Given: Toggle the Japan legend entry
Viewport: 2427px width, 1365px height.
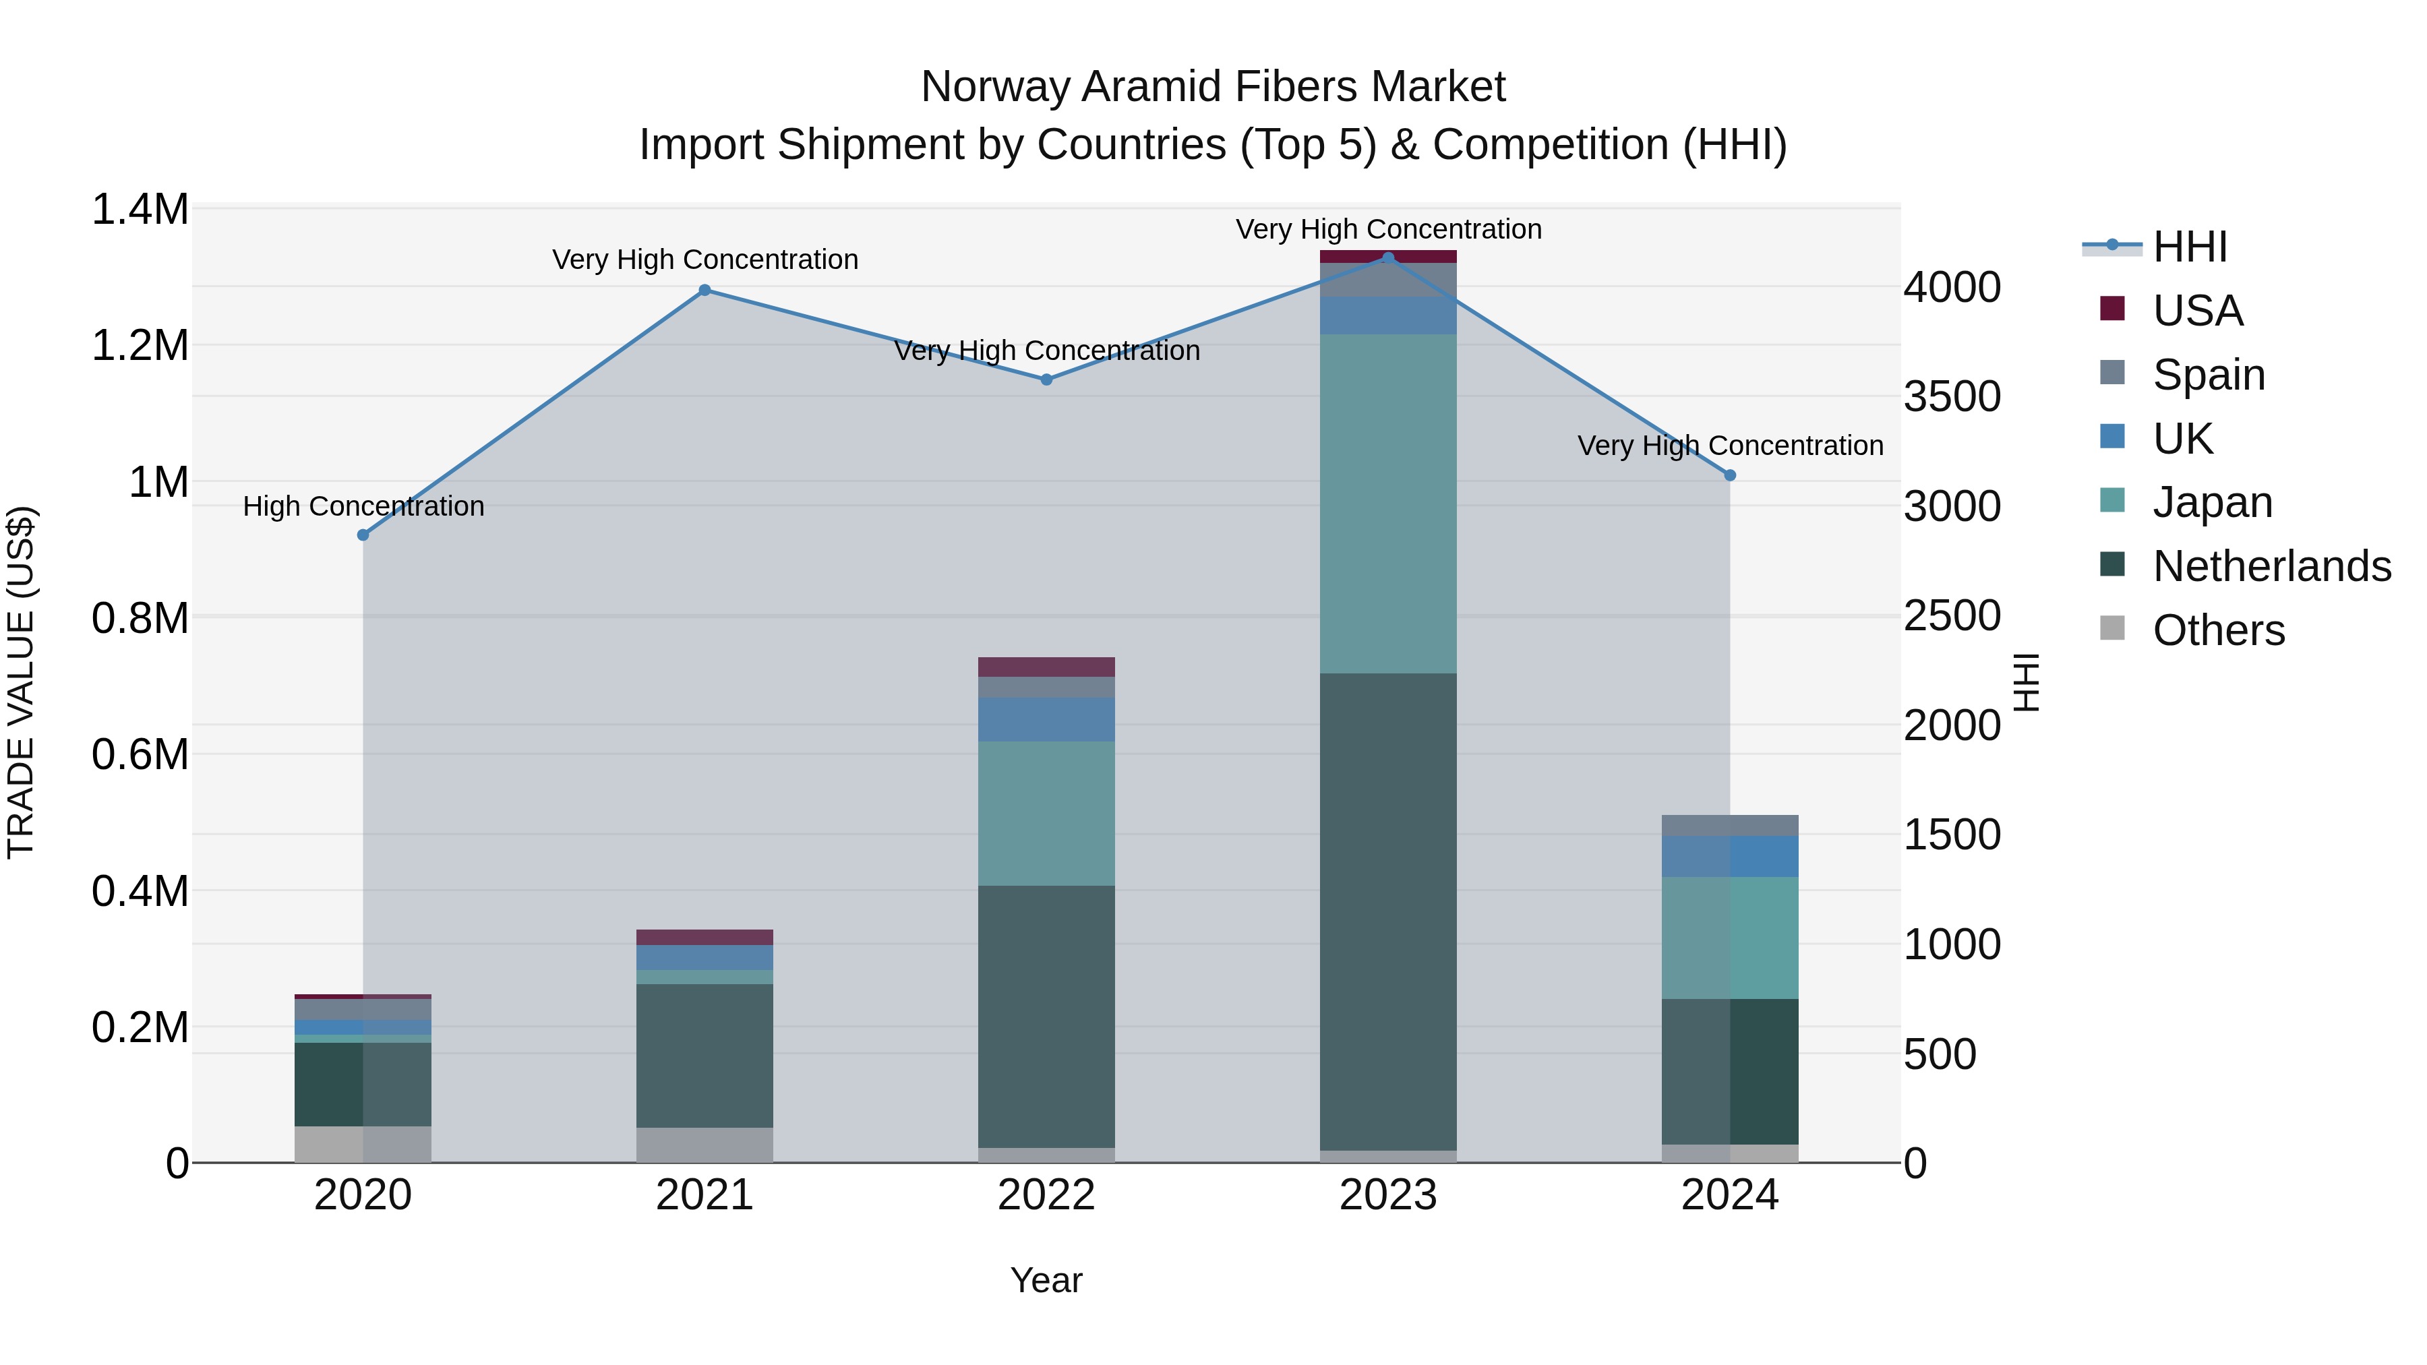Looking at the screenshot, I should 2186,502.
